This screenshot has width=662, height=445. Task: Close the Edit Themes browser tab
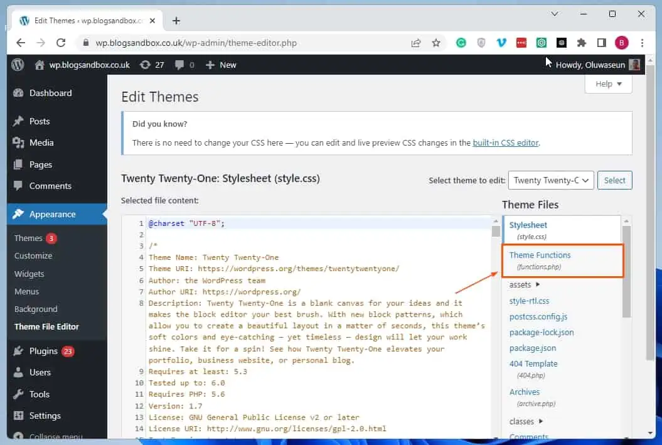[152, 21]
